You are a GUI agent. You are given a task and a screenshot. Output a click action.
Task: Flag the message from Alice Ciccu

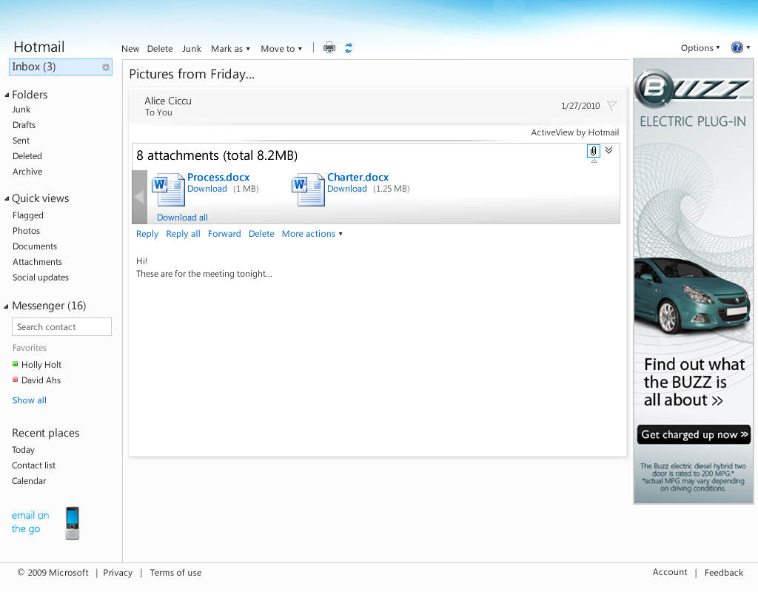coord(611,105)
